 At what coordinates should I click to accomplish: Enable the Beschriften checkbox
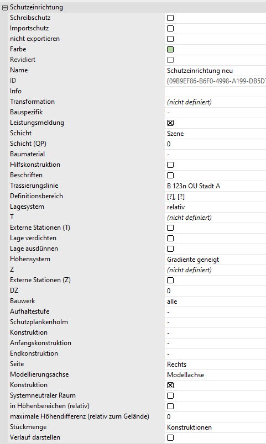[x=170, y=175]
